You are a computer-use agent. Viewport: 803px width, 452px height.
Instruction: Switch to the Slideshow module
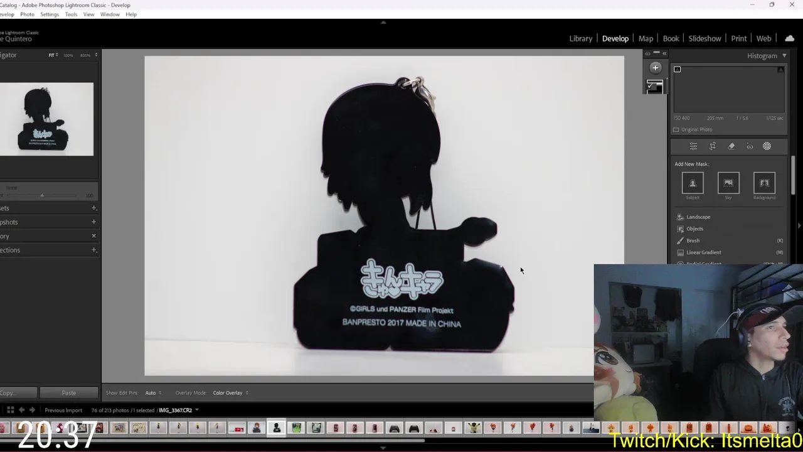(x=705, y=38)
